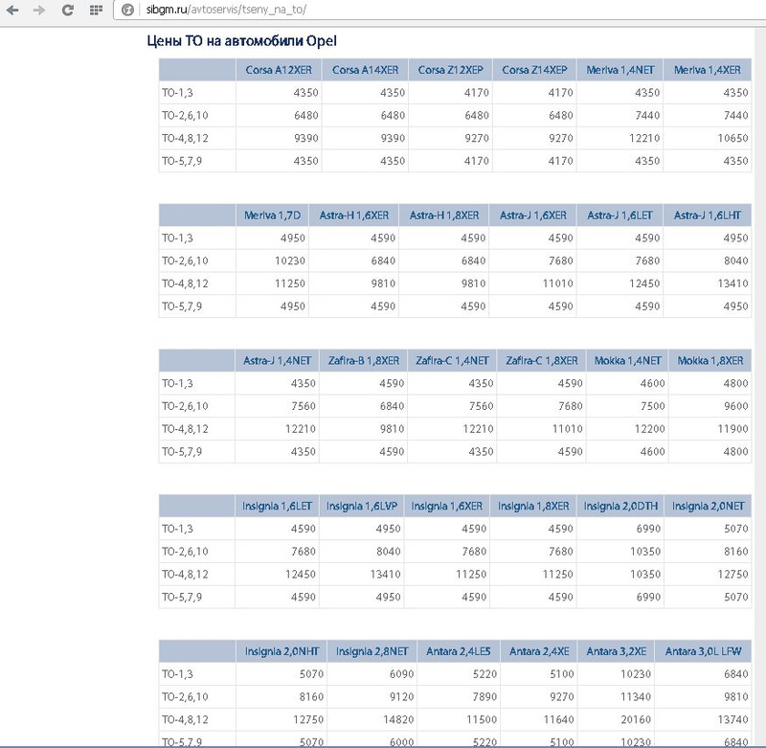Select value 11500 under Antara 2,4LE5
The width and height of the screenshot is (766, 748).
pos(482,719)
